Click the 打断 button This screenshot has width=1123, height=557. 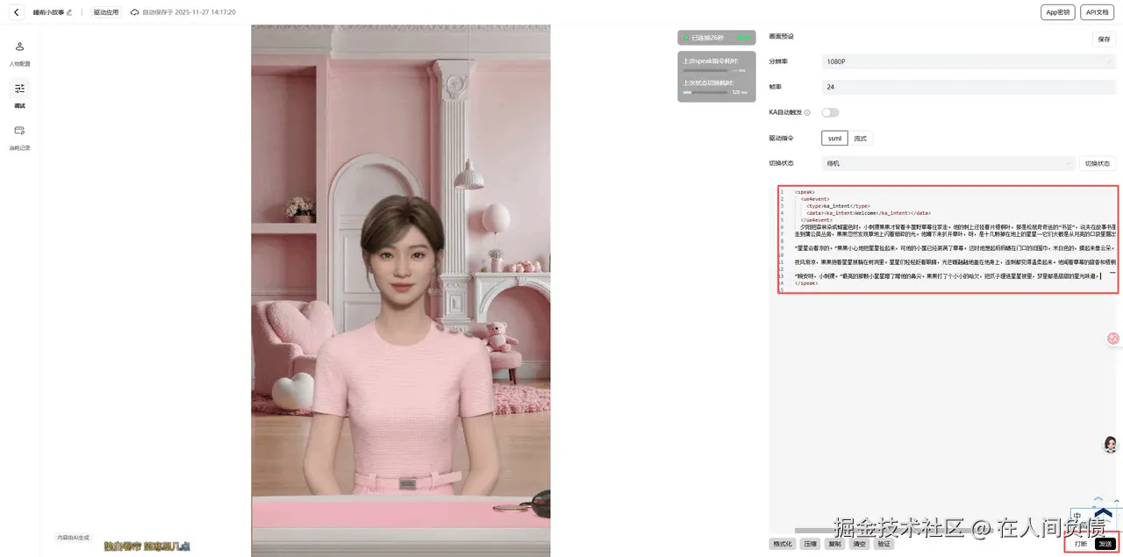coord(1081,544)
